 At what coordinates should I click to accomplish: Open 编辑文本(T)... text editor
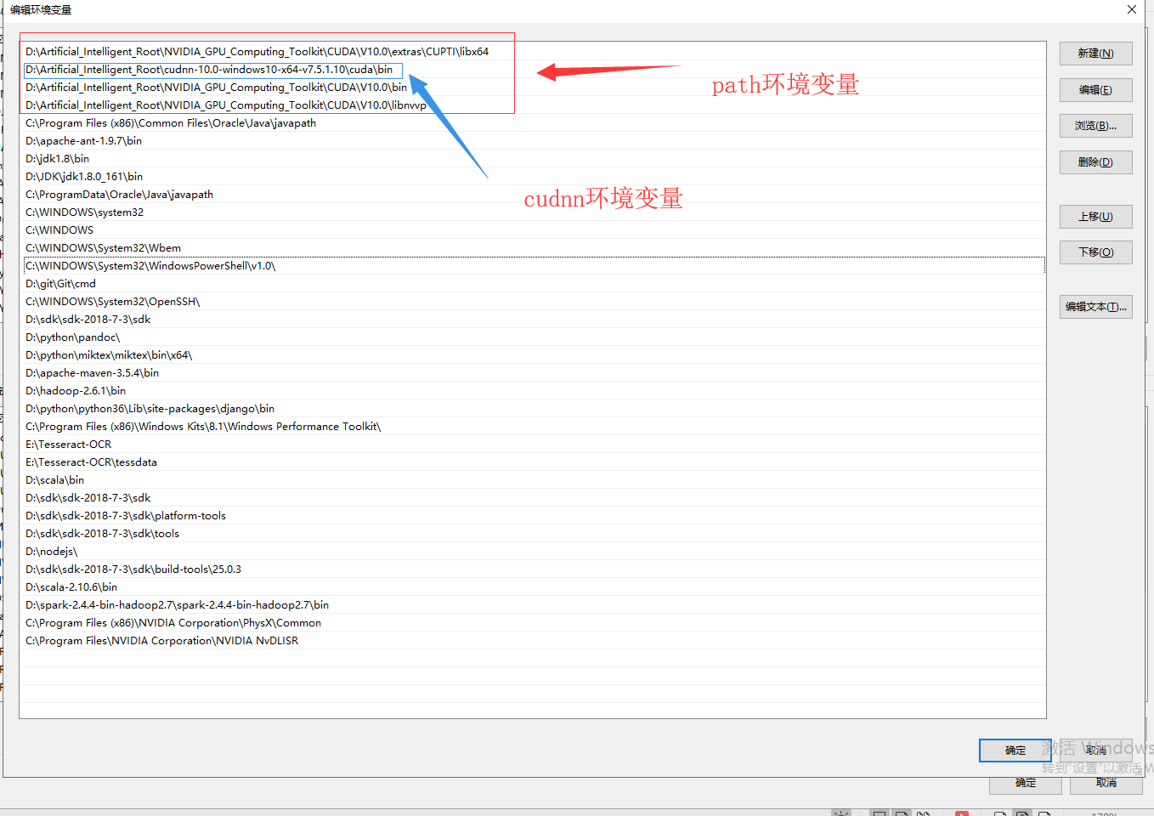coord(1095,307)
